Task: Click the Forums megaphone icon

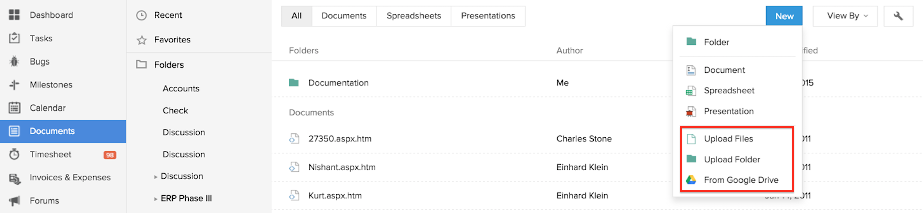Action: 14,201
